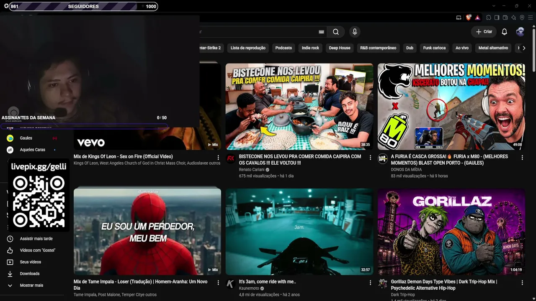Select the R&B contemporâneo chip
This screenshot has height=301, width=536.
(378, 48)
